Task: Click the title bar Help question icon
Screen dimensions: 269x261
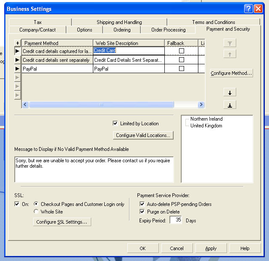Action: point(248,8)
